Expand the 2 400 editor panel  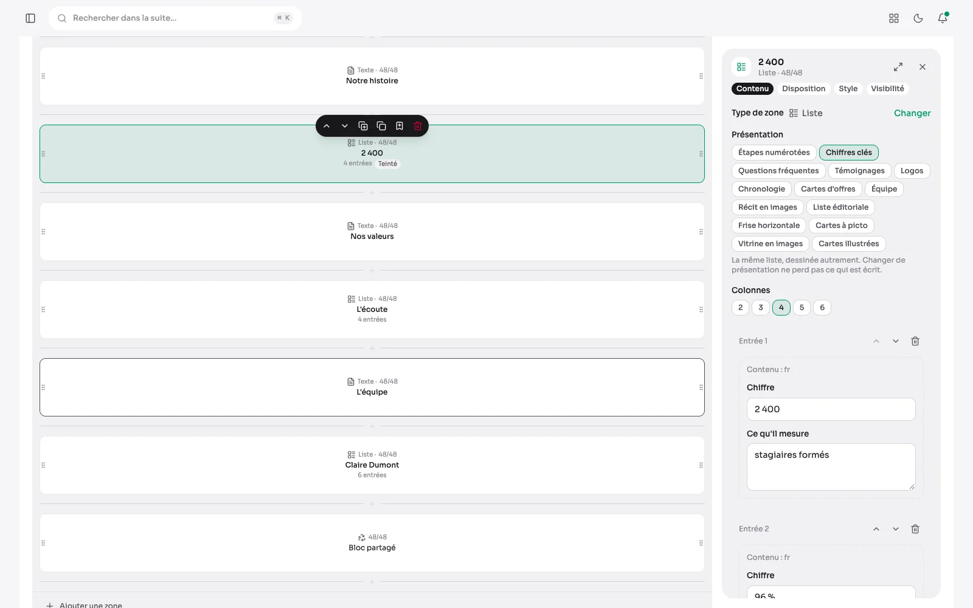tap(898, 67)
